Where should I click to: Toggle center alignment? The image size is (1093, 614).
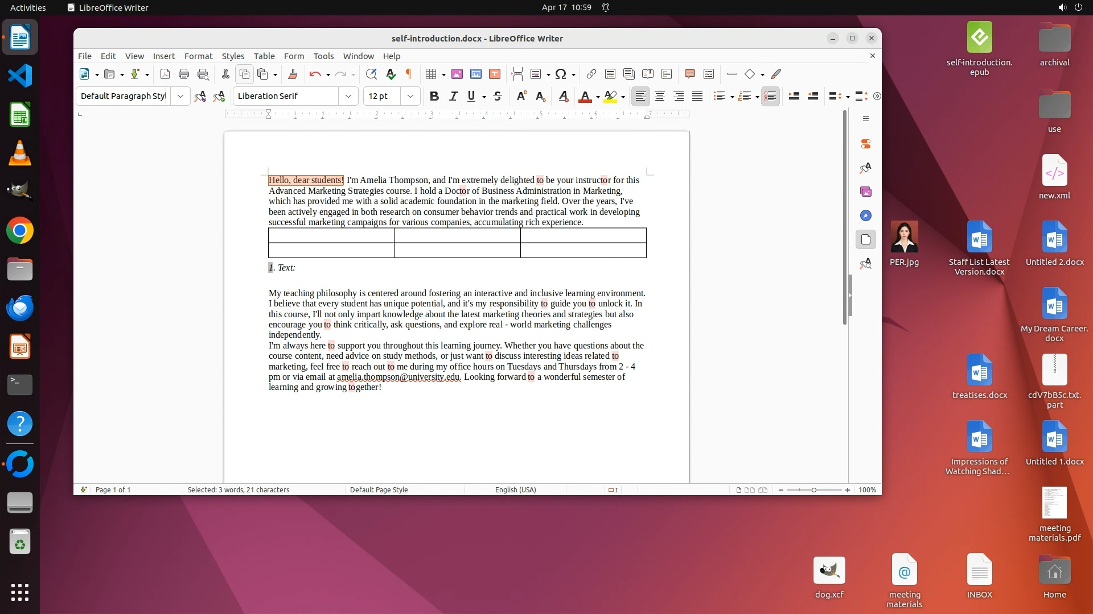[x=659, y=96]
